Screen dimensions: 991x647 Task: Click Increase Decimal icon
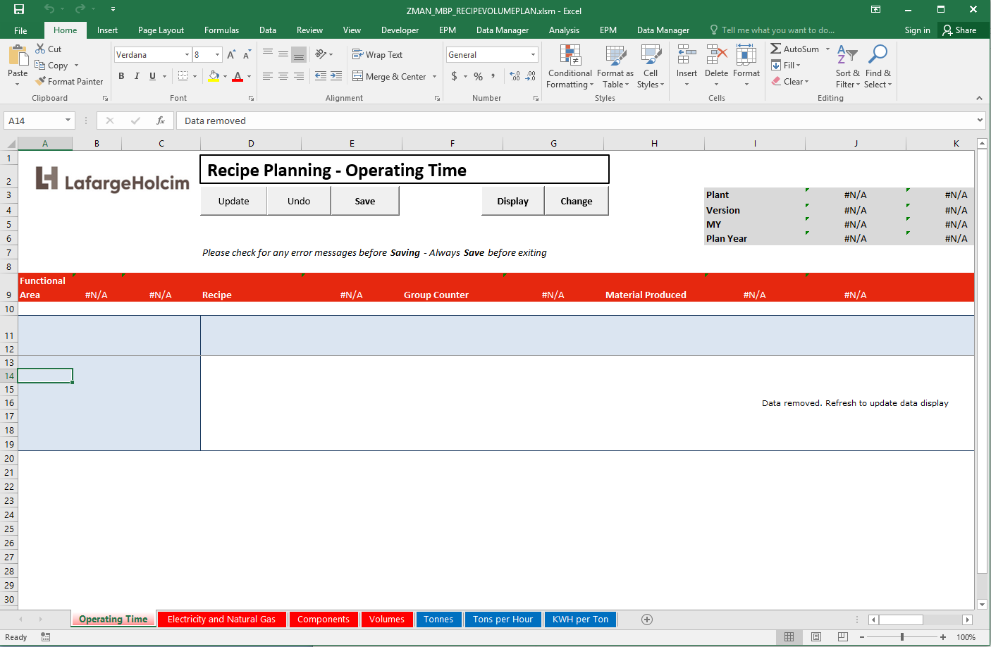(515, 76)
